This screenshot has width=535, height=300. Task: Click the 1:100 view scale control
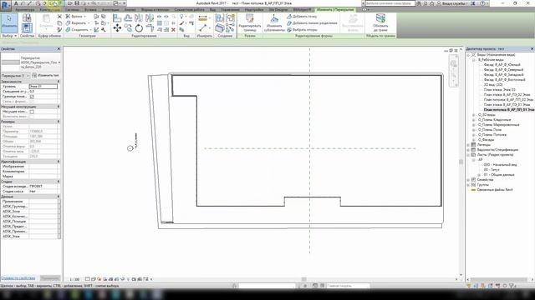[74, 279]
